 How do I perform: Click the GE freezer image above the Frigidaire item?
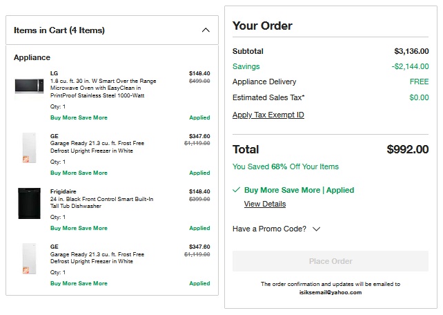coord(29,147)
